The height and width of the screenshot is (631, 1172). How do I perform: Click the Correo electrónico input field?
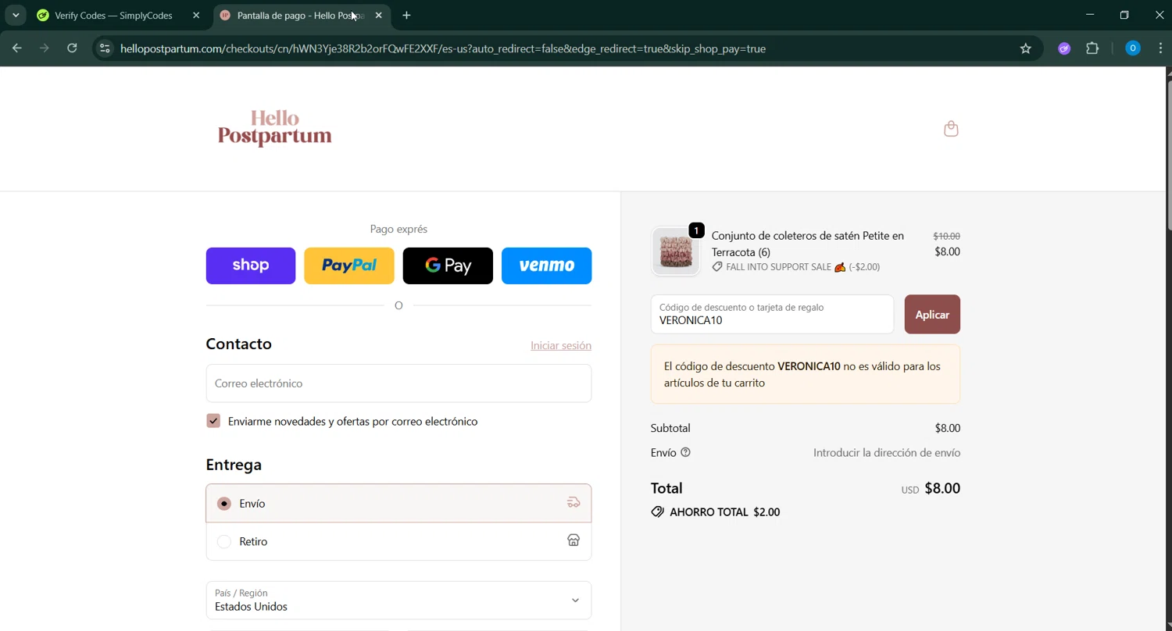pyautogui.click(x=398, y=383)
